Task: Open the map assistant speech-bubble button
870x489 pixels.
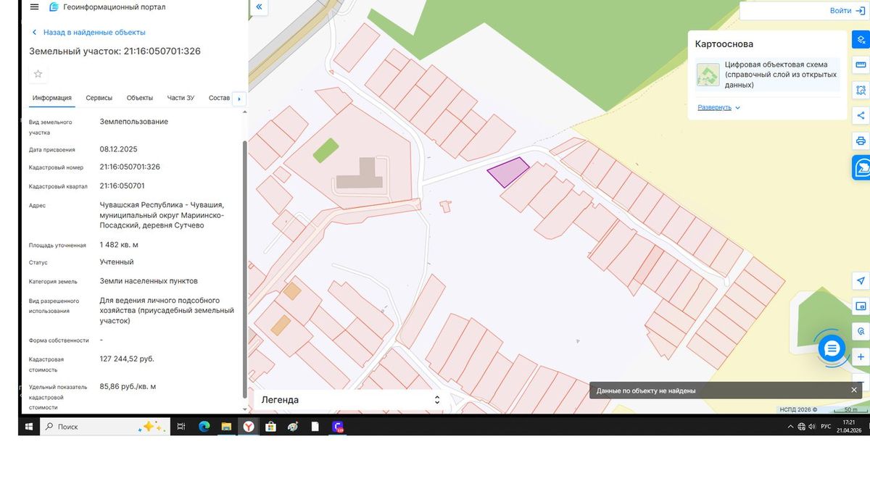Action: pyautogui.click(x=861, y=167)
